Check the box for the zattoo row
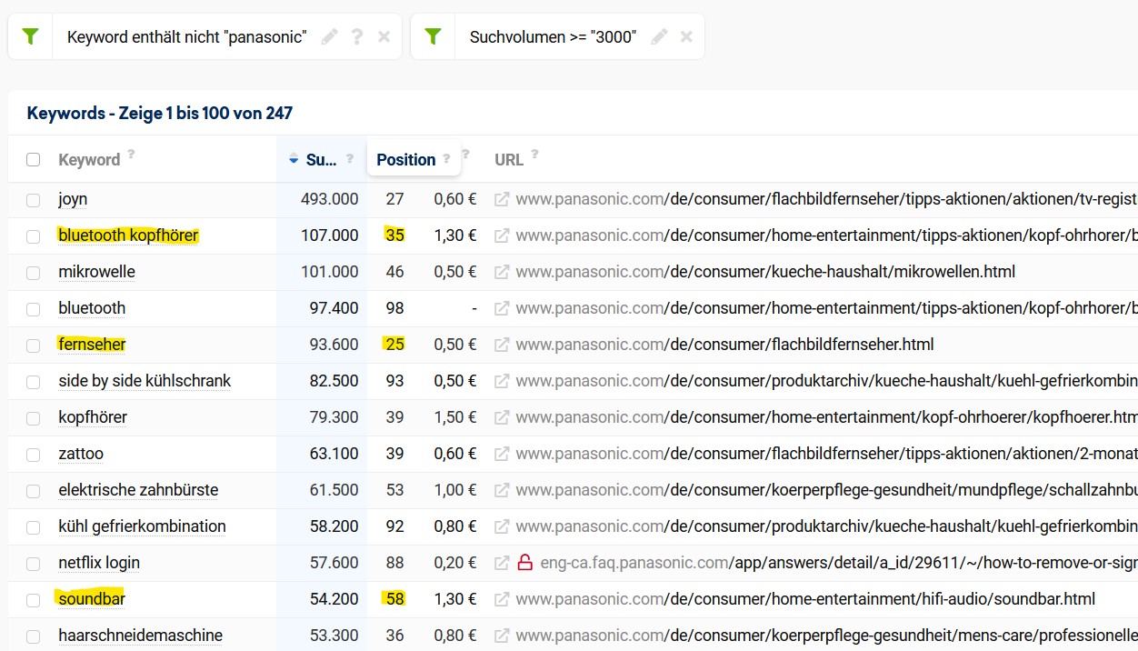Screen dimensions: 1138x651 (x=34, y=455)
